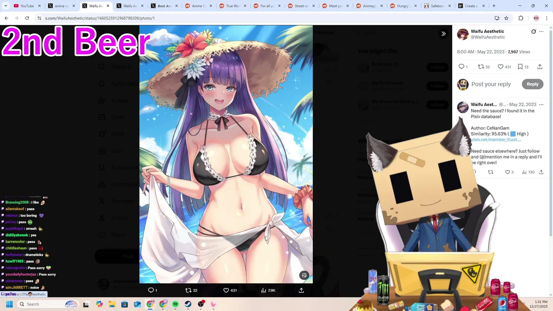Switch to the 'anime ca' X tab

pos(62,6)
